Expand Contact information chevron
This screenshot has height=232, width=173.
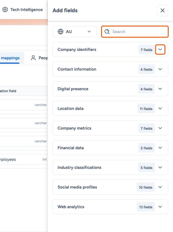160,69
